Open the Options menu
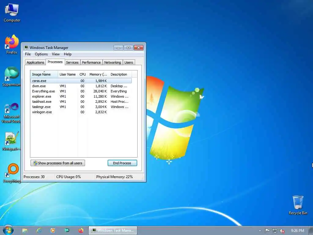 coord(41,54)
